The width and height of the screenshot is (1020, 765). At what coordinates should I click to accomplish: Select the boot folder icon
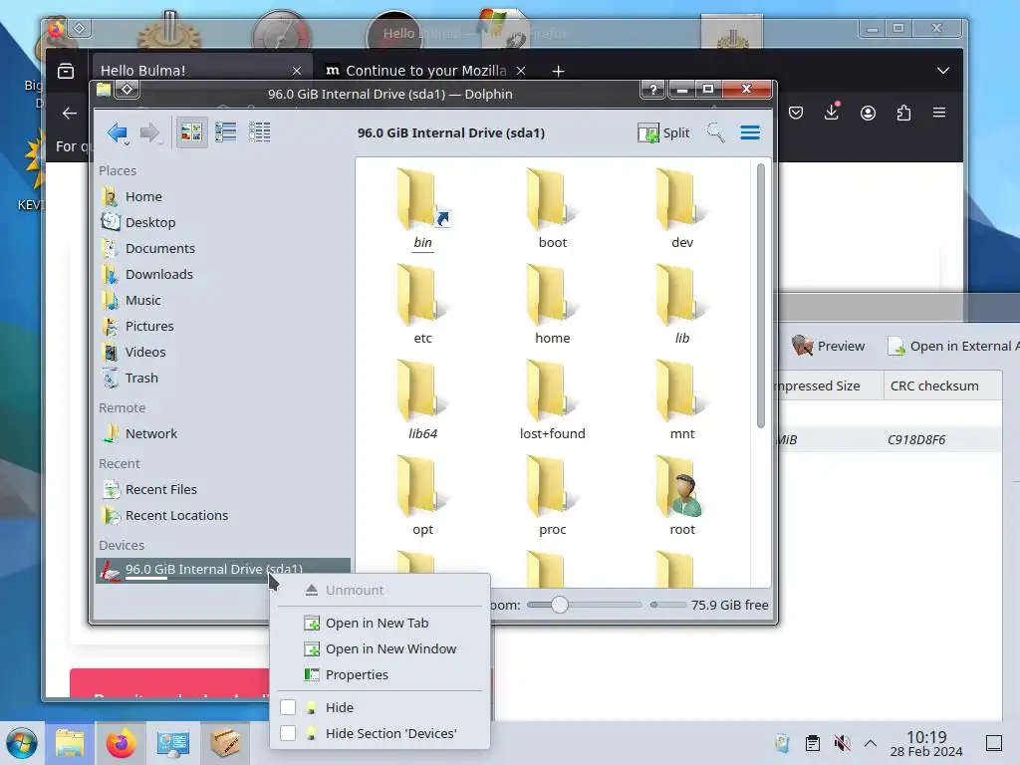[x=552, y=199]
